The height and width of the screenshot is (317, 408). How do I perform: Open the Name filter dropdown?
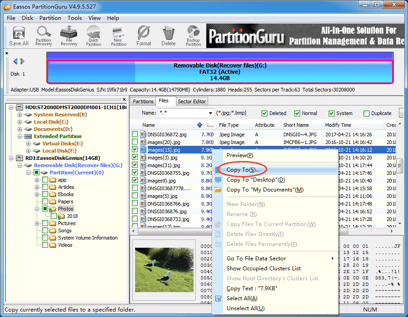[210, 113]
